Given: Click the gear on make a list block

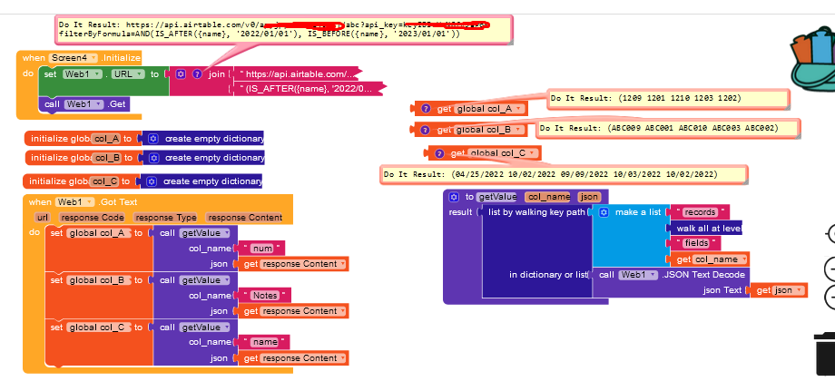Looking at the screenshot, I should (604, 211).
